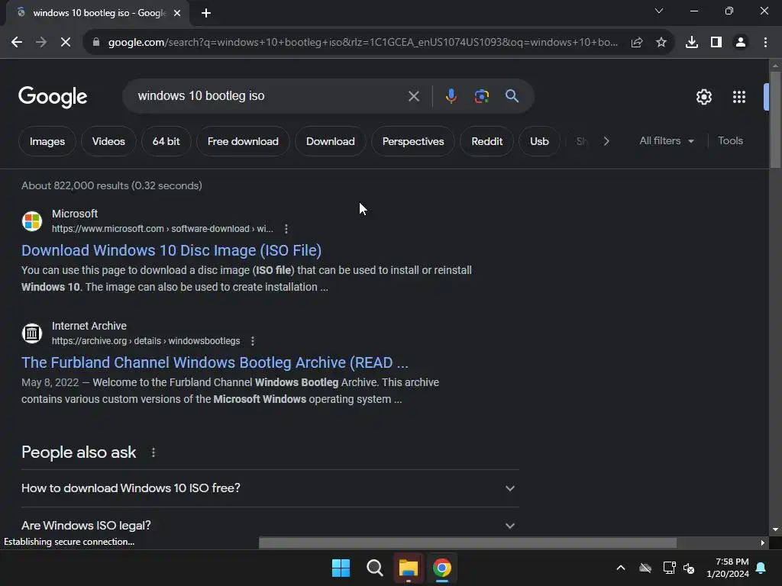Click Chrome icon in taskbar
Image resolution: width=782 pixels, height=586 pixels.
point(442,568)
